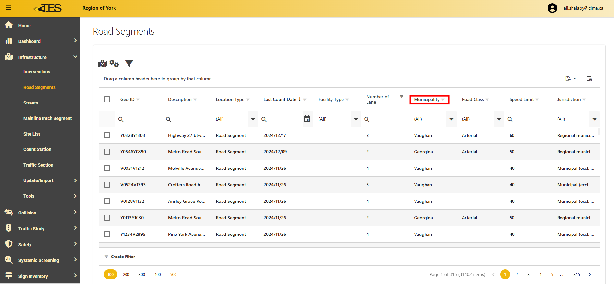Open the Location Type filter dropdown
The height and width of the screenshot is (284, 614).
pos(253,119)
